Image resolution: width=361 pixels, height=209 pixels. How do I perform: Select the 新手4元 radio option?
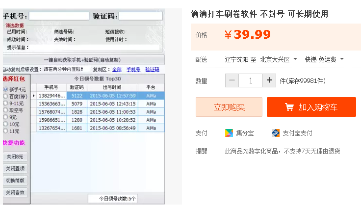coord(5,89)
